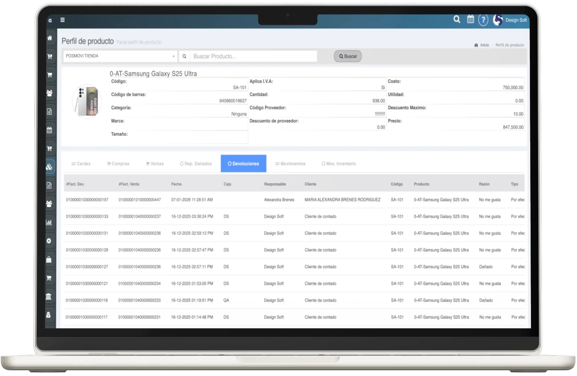Switch to the Cardex tab
577x376 pixels.
tap(81, 164)
